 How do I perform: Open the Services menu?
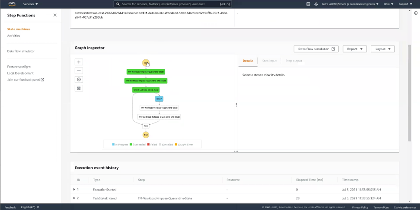point(30,4)
